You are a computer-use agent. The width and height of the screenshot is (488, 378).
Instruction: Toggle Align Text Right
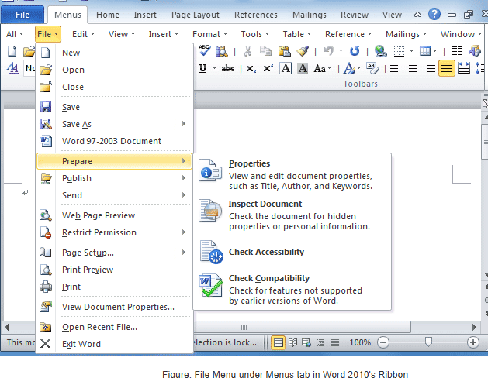click(430, 68)
